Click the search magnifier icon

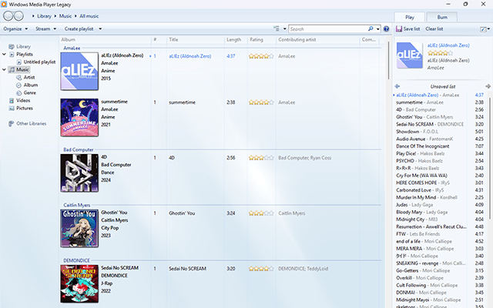click(371, 29)
